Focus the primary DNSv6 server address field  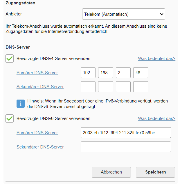click(126, 133)
